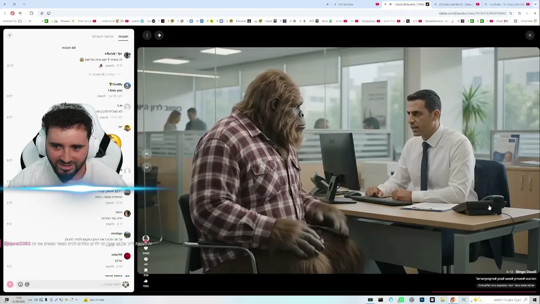Reply to orlia798's comment

tap(110, 266)
